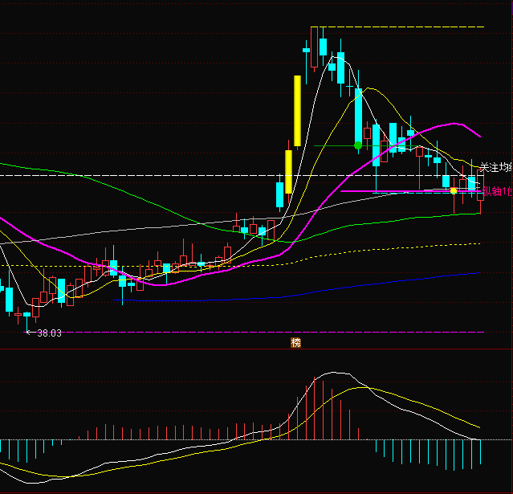Click the 榜 badge icon below the chart
The height and width of the screenshot is (494, 513).
click(295, 342)
